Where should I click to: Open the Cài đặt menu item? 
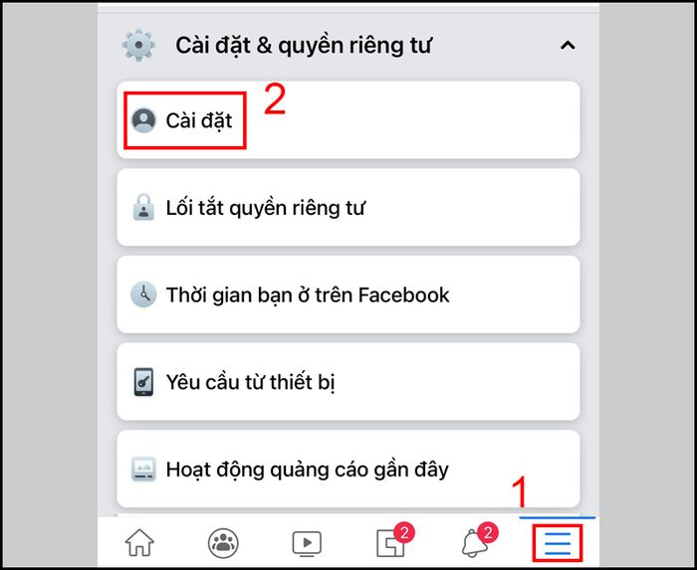click(x=348, y=119)
